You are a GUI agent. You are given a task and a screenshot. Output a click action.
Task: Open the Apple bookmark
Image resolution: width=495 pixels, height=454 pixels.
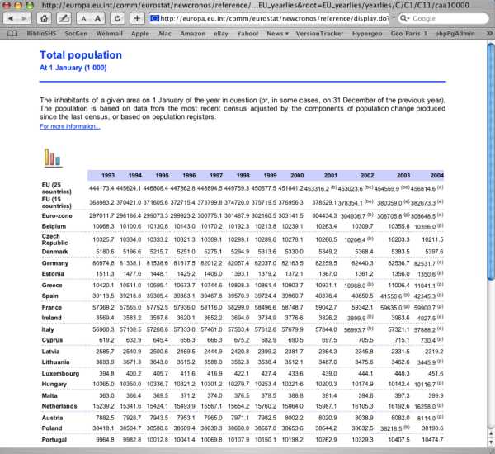coord(140,34)
